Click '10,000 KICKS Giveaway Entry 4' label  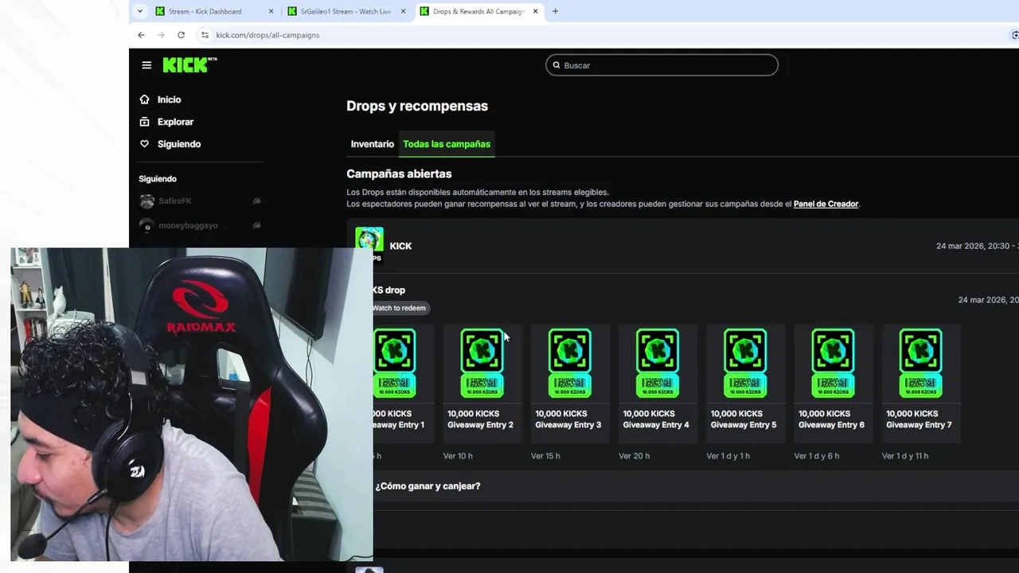(655, 419)
